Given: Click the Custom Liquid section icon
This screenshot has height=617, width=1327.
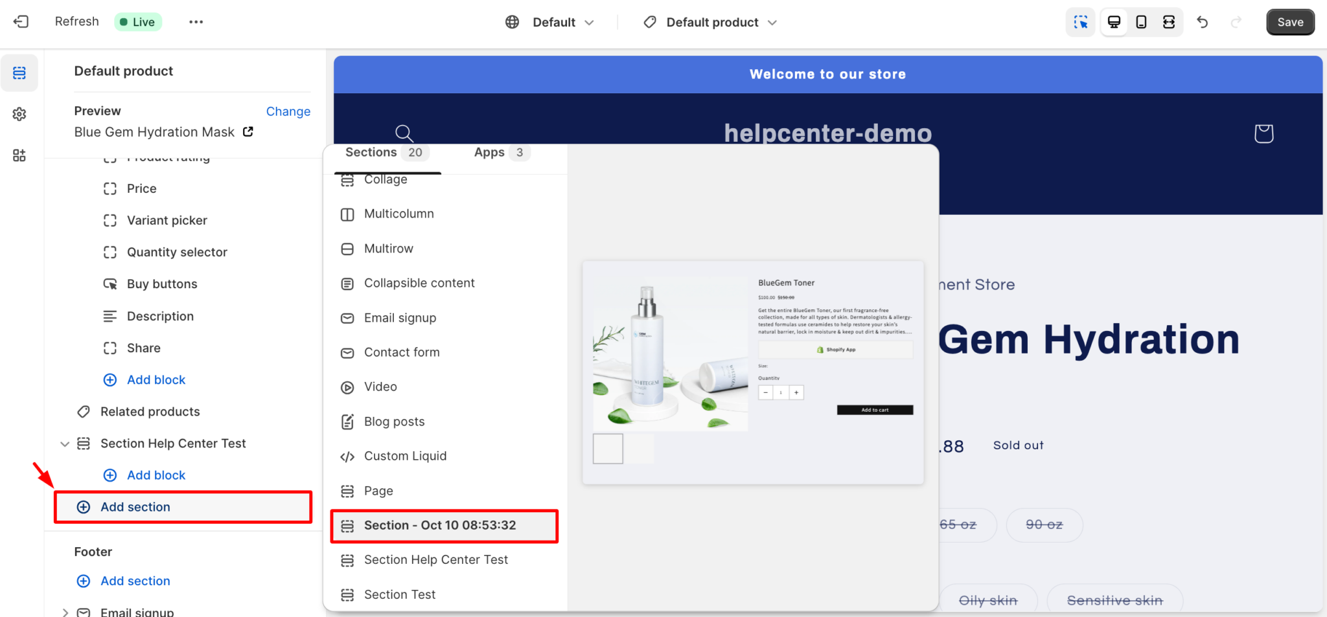Looking at the screenshot, I should coord(348,456).
